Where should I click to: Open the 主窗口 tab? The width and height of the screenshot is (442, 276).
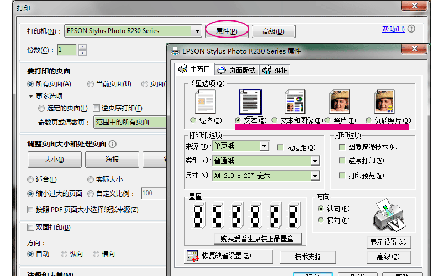click(194, 69)
